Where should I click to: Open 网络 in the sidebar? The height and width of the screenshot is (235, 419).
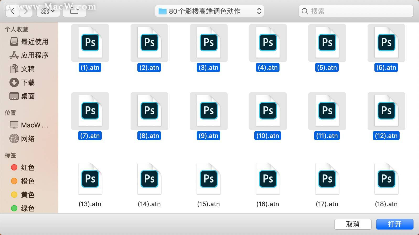coord(23,139)
